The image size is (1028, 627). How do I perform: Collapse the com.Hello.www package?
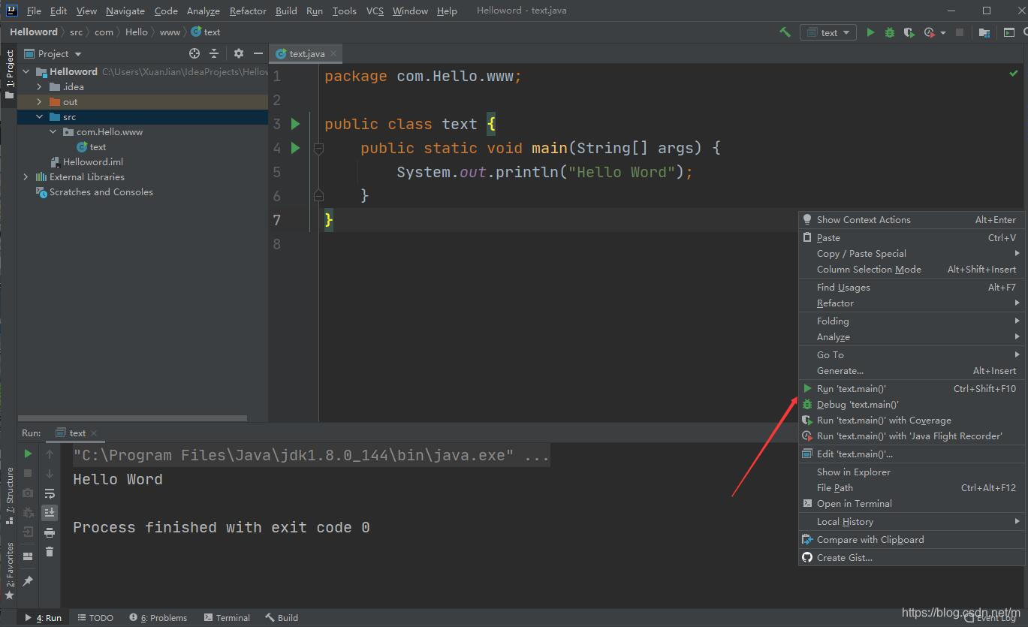click(x=53, y=131)
